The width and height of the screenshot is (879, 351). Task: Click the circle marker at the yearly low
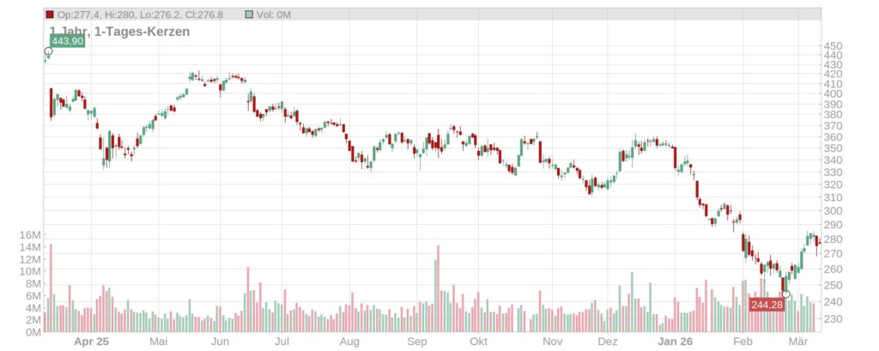[x=785, y=294]
